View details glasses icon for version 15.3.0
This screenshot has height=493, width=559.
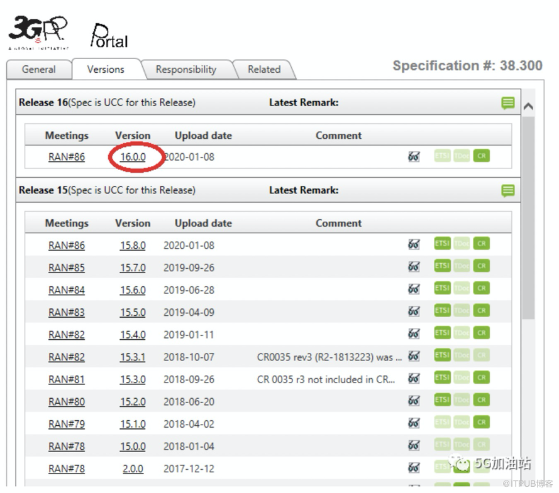[x=414, y=378]
